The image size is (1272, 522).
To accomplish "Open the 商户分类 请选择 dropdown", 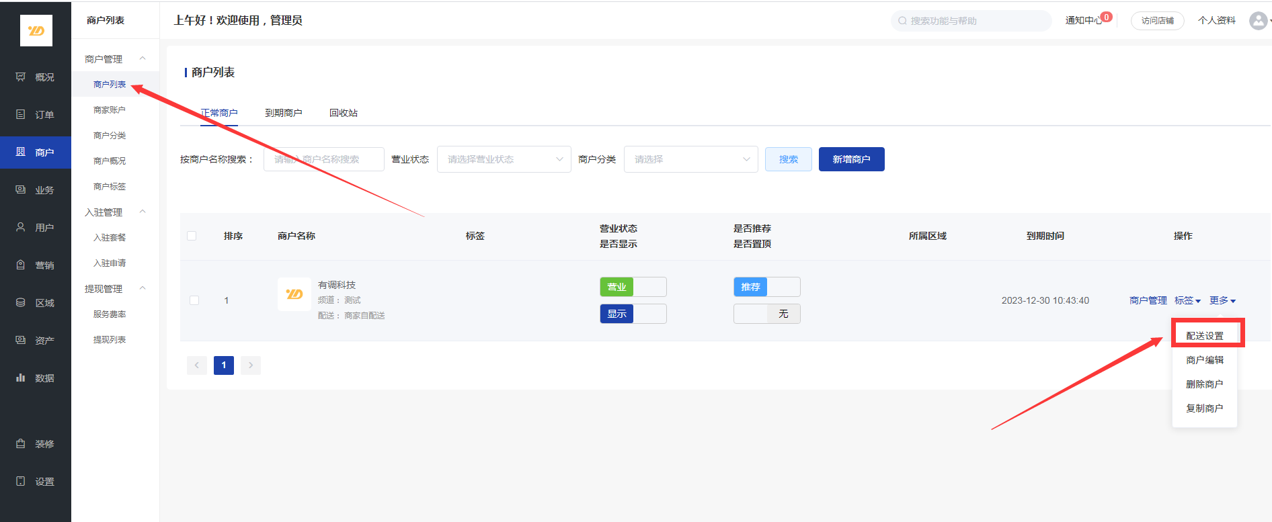I will [691, 159].
